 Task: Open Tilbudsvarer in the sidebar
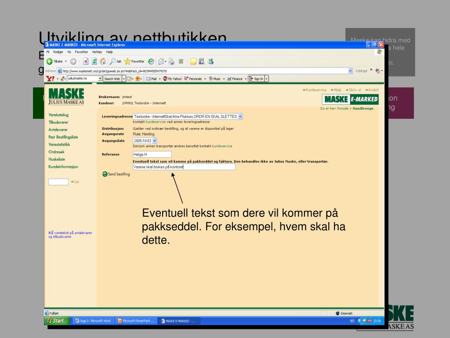pyautogui.click(x=58, y=122)
